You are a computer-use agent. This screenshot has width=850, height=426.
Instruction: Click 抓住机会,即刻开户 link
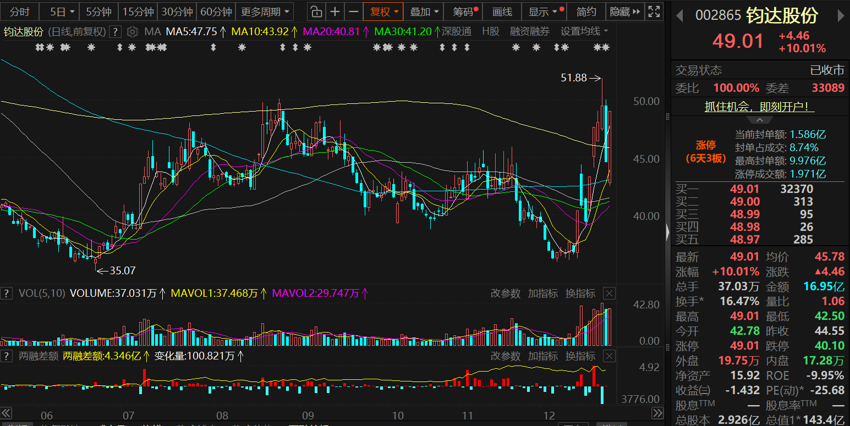(759, 107)
